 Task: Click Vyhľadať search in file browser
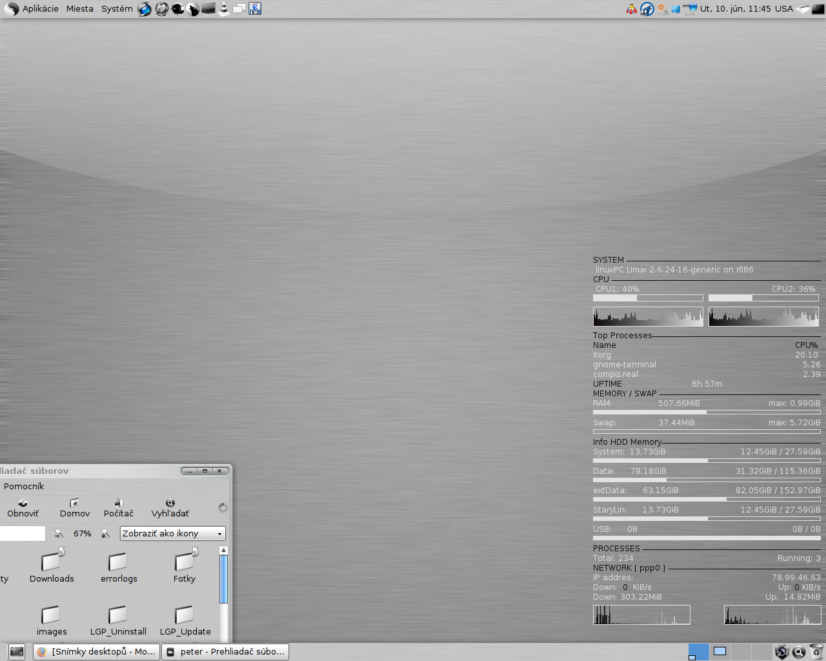170,508
